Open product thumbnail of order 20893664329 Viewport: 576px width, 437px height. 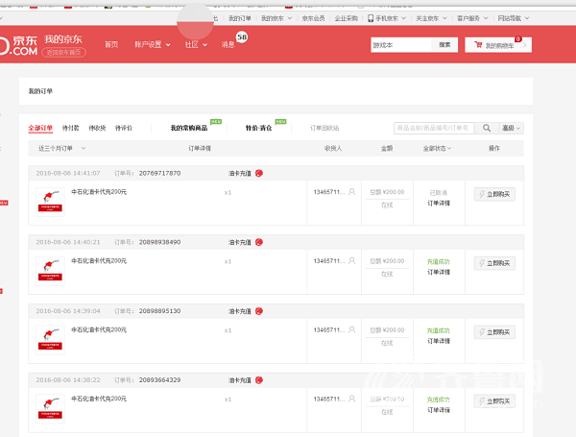pos(50,409)
